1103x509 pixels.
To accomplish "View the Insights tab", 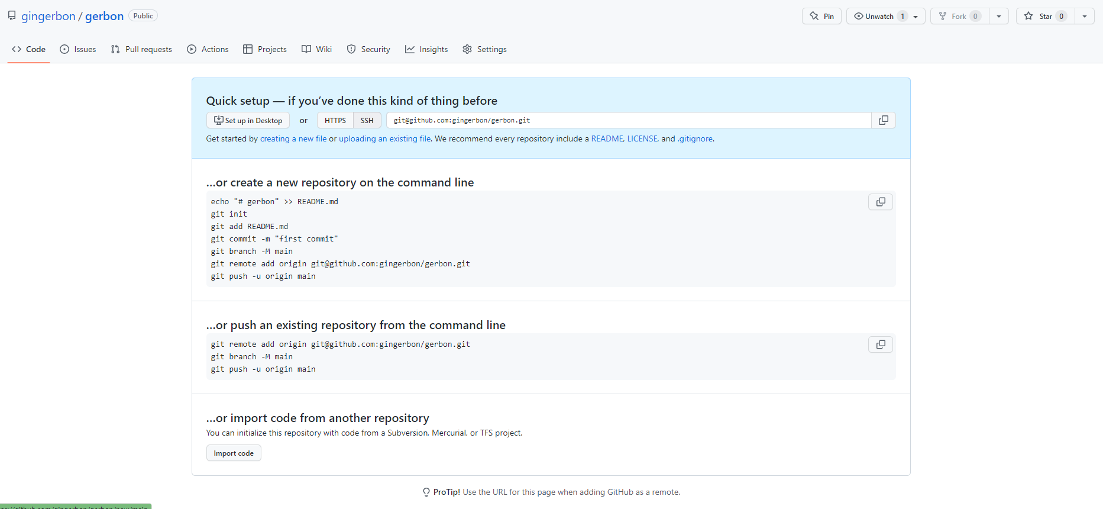I will (x=426, y=49).
